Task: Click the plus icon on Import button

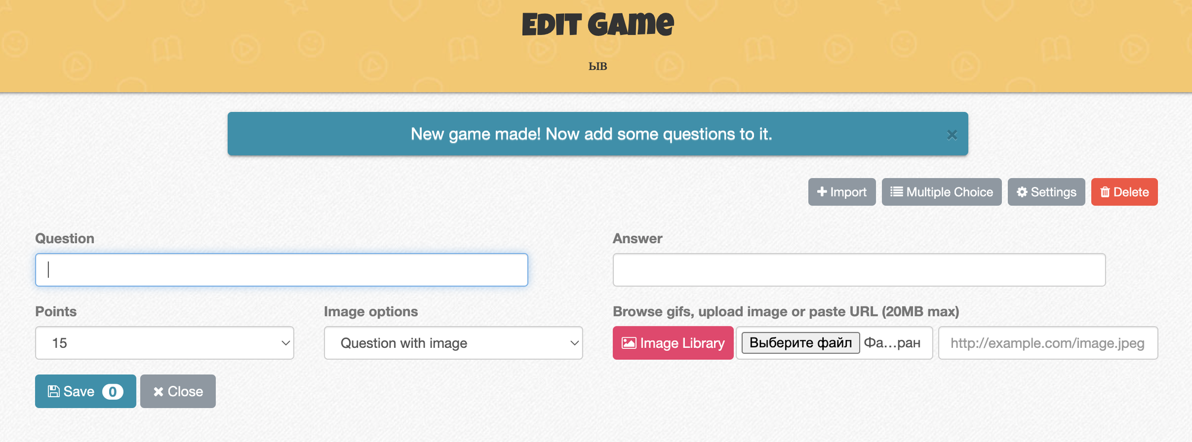Action: 822,192
